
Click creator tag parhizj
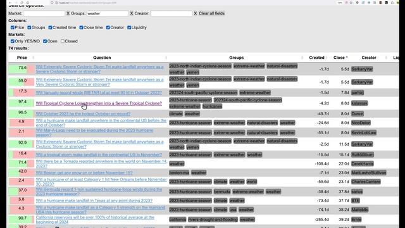click(x=358, y=92)
